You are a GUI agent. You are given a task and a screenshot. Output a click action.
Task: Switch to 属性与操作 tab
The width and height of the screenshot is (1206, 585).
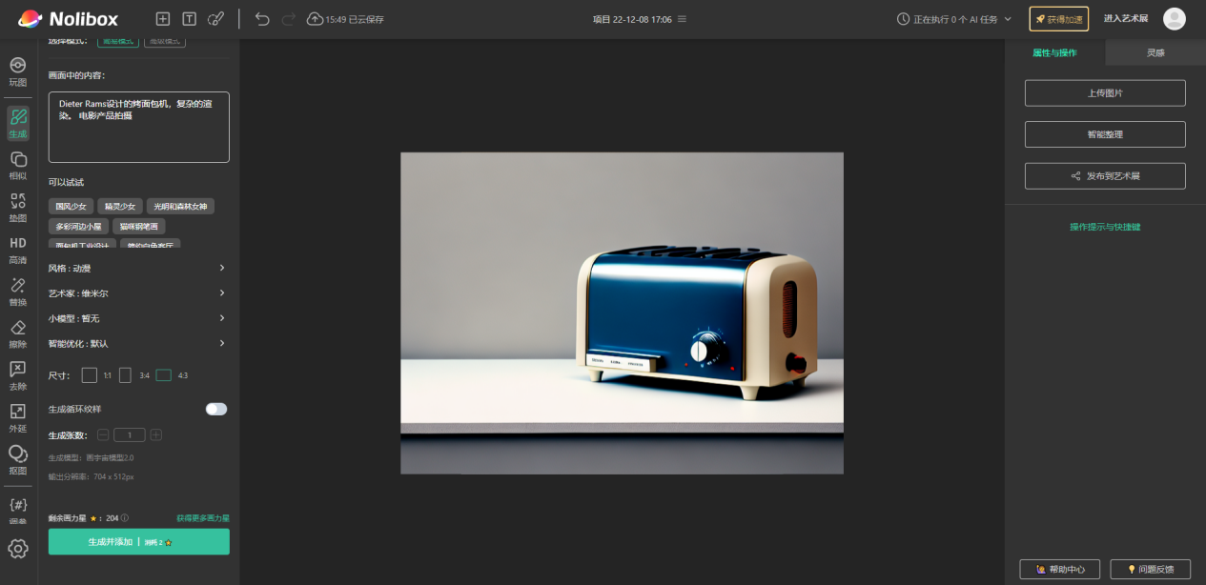pos(1054,52)
